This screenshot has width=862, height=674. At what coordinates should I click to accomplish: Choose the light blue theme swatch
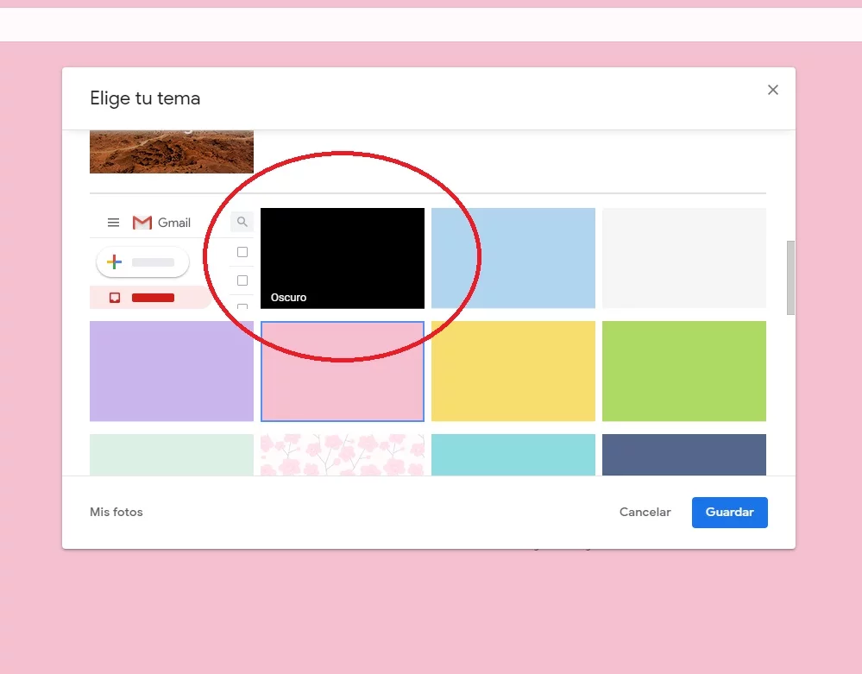pos(513,258)
